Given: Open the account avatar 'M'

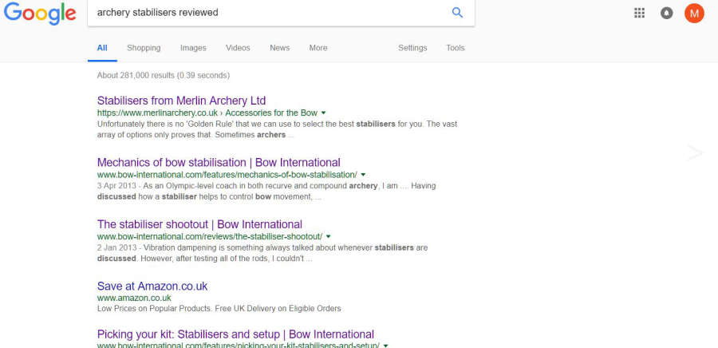Looking at the screenshot, I should click(x=694, y=13).
